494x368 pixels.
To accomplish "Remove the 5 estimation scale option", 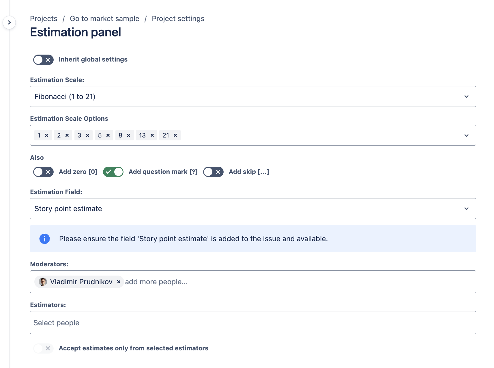I will click(x=108, y=135).
